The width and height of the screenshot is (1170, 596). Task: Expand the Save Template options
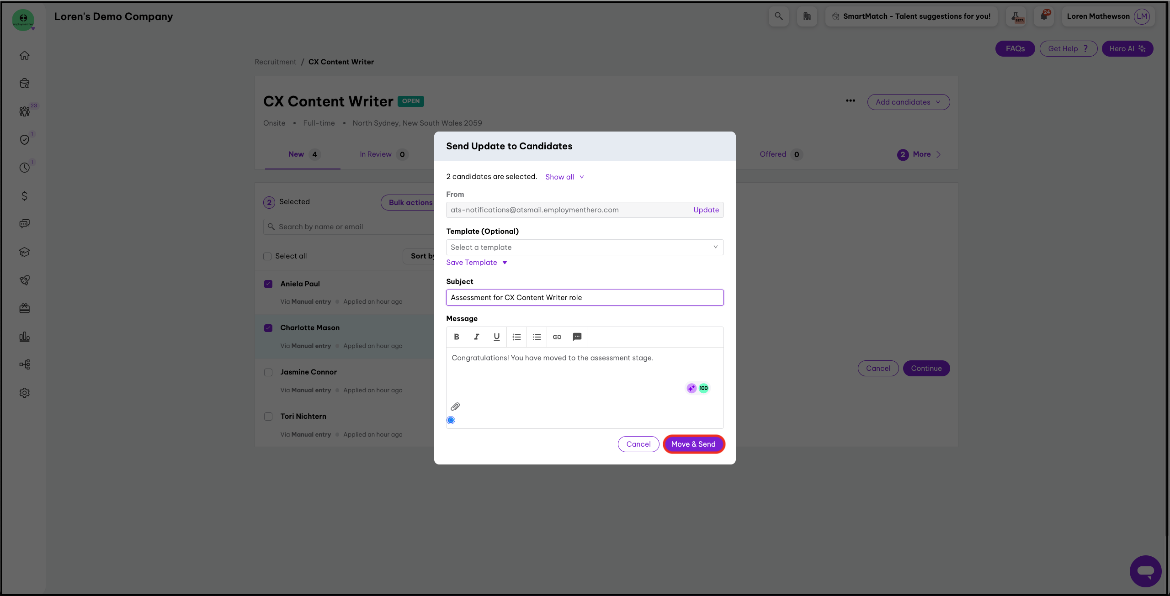pos(476,262)
